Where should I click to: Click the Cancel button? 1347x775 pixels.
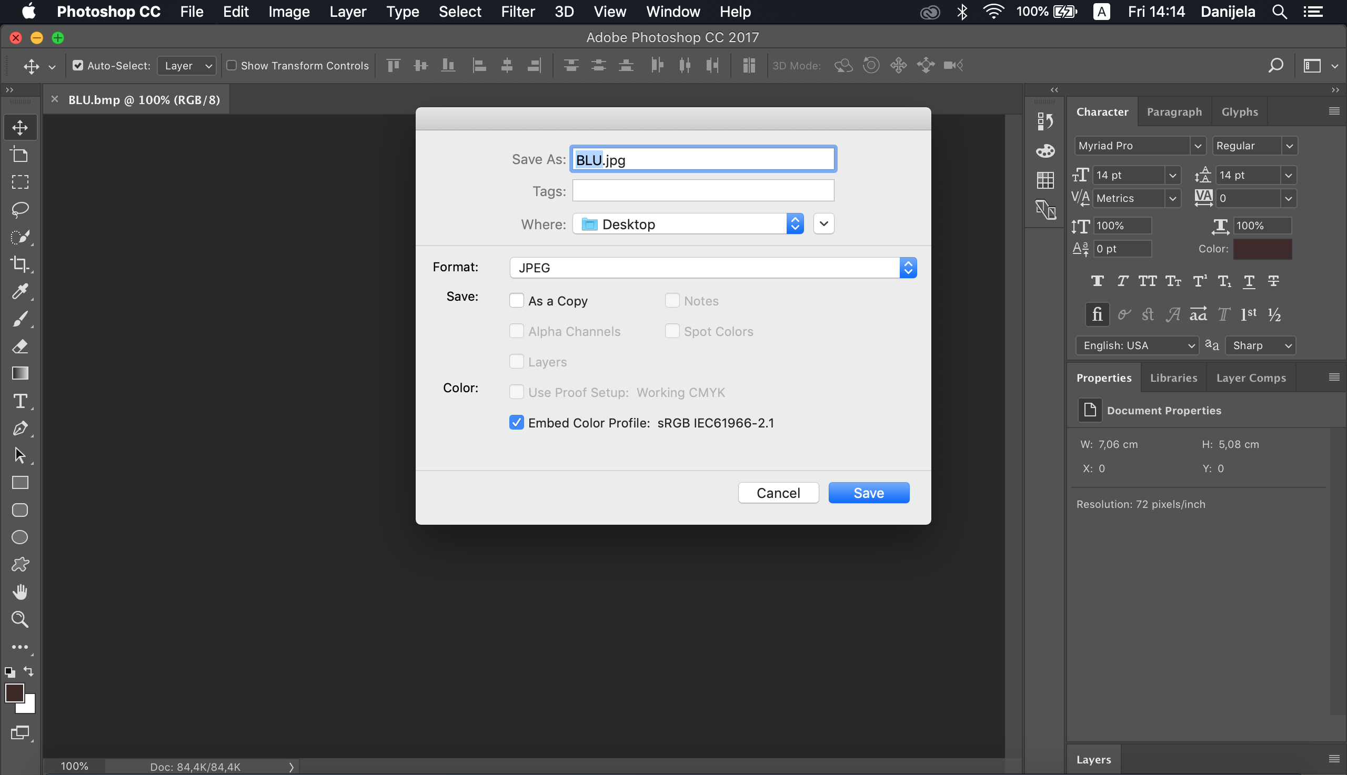point(778,493)
